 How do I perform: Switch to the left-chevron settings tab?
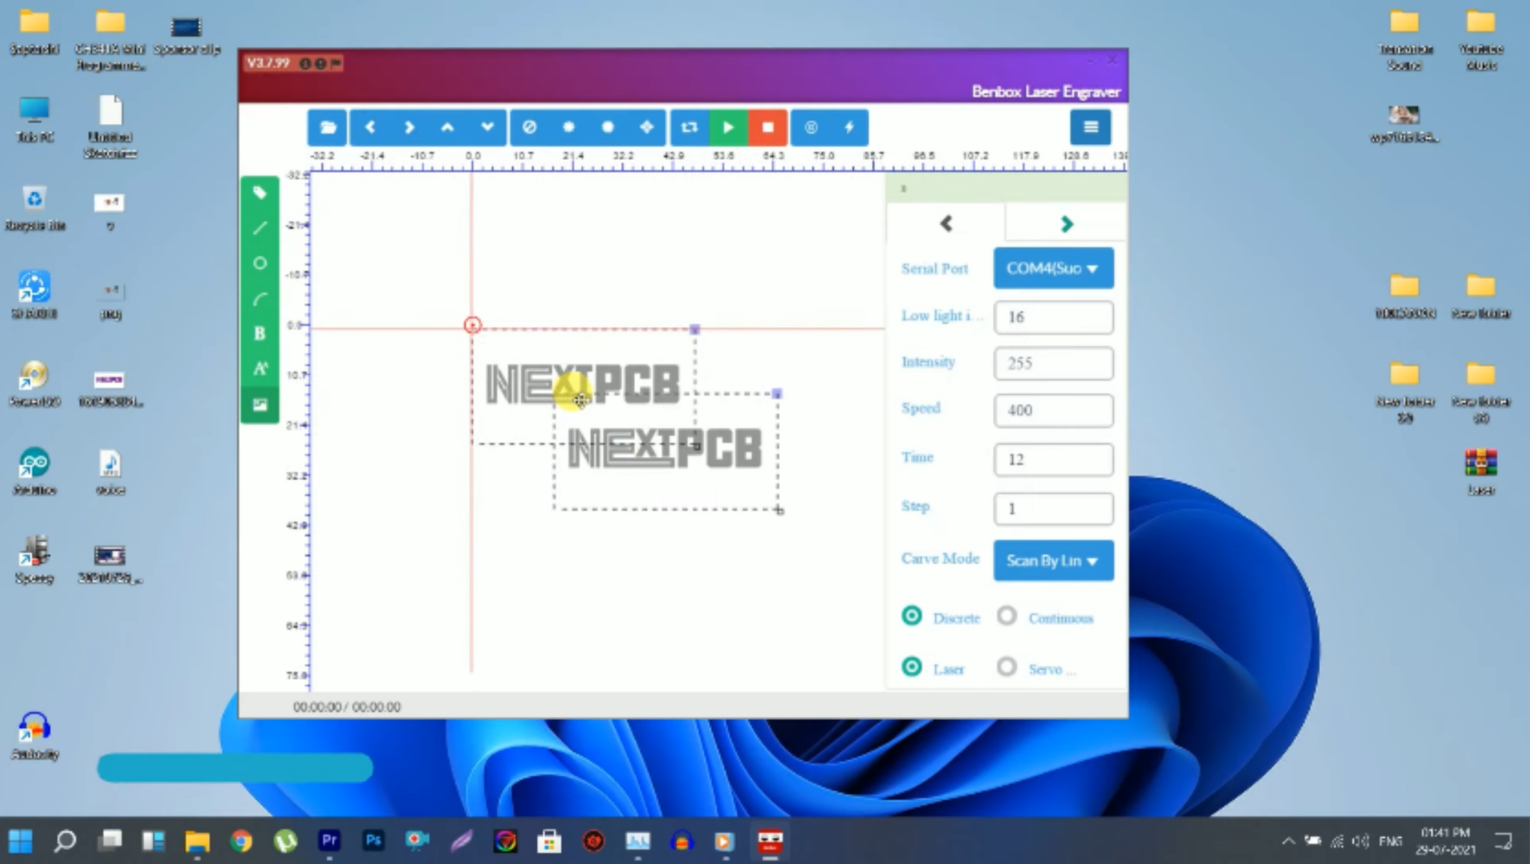[946, 223]
